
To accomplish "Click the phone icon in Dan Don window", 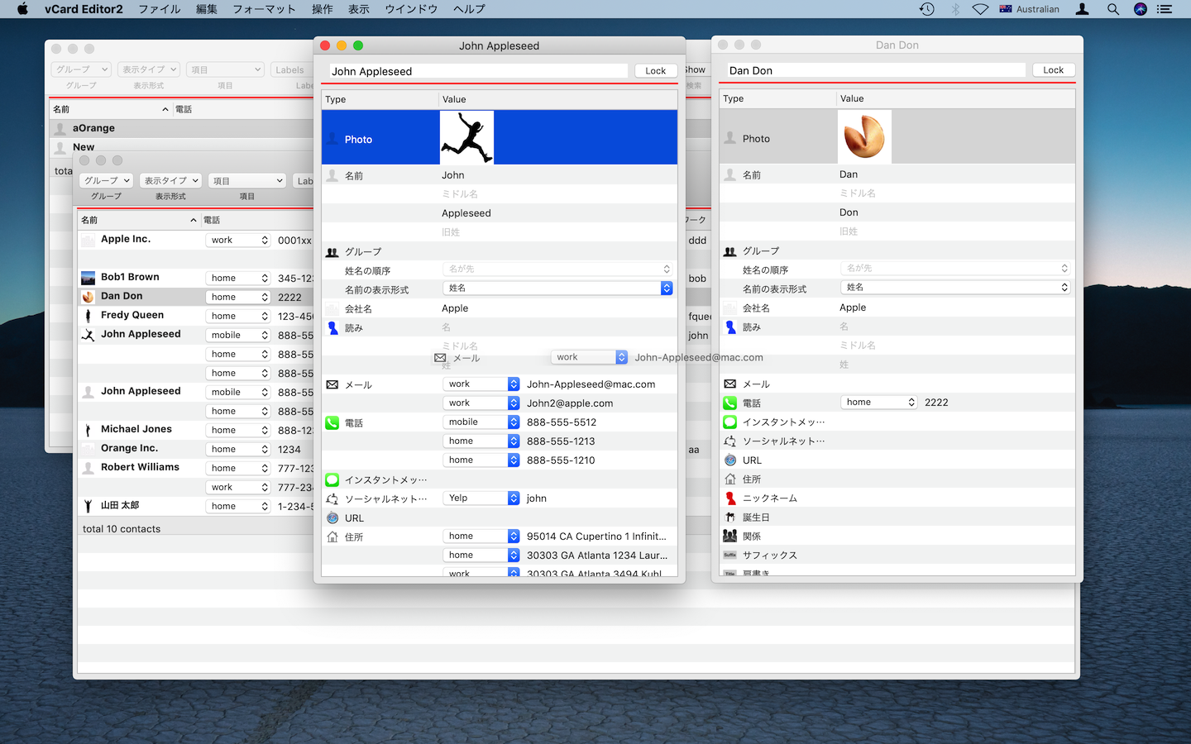I will pyautogui.click(x=729, y=403).
